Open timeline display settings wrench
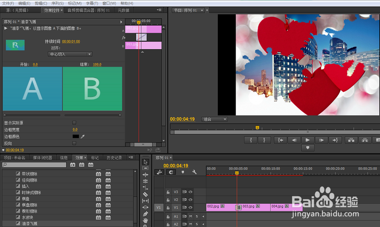380x227 pixels. (x=194, y=172)
